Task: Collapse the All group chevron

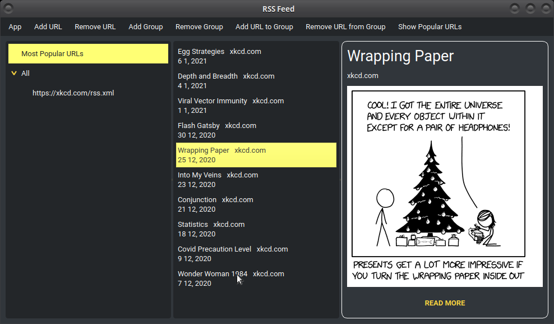Action: [x=14, y=73]
